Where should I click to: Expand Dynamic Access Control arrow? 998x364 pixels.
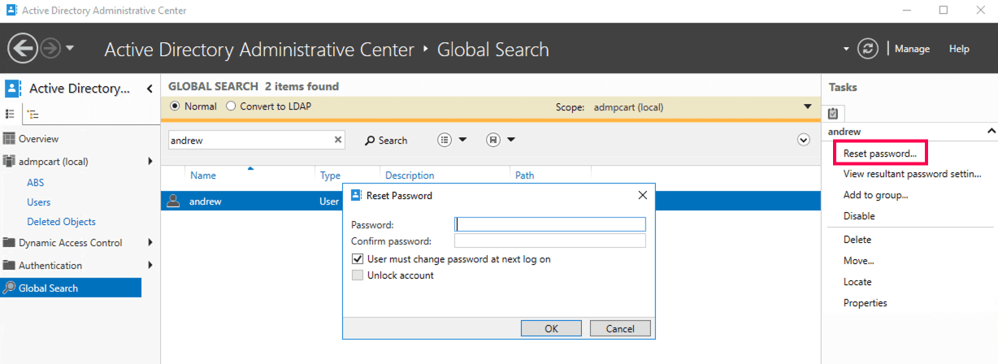point(150,242)
